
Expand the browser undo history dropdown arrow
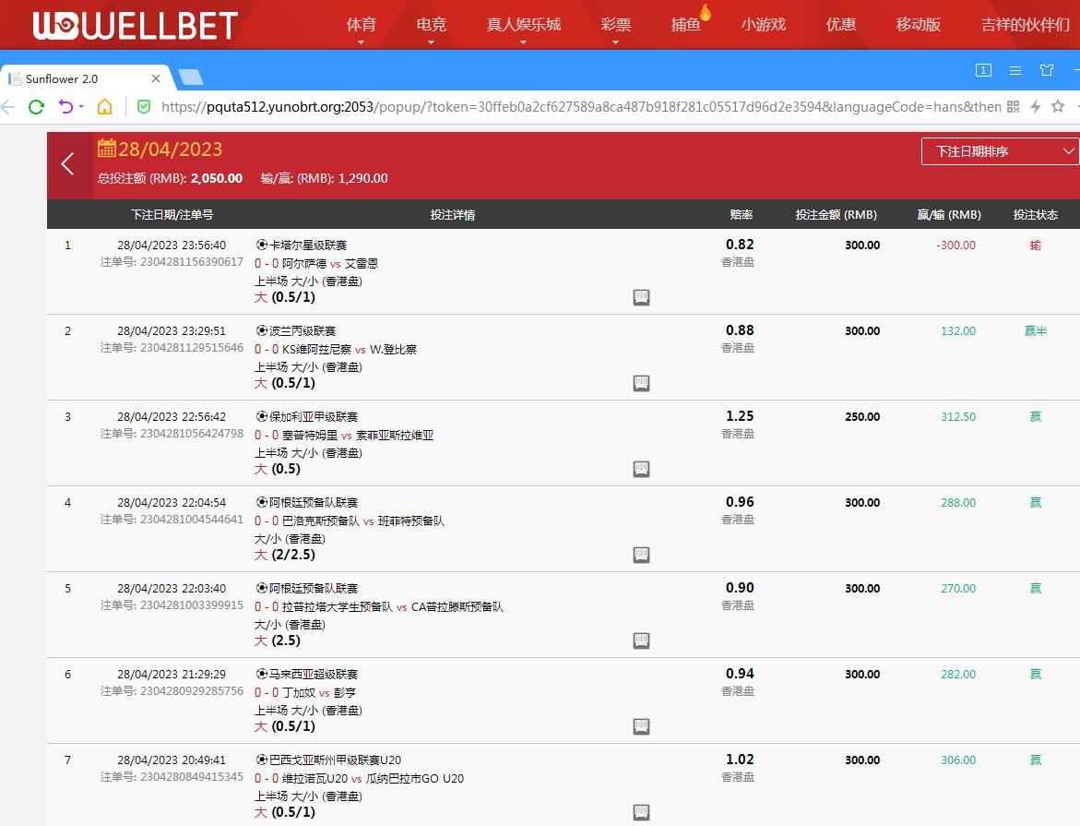tap(82, 107)
